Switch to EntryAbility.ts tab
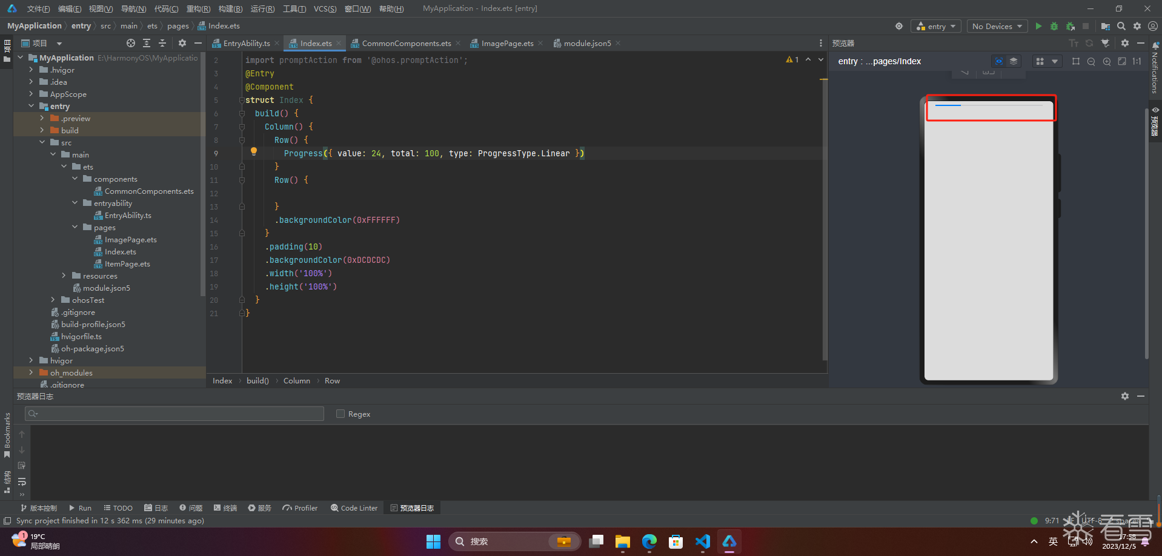 246,43
